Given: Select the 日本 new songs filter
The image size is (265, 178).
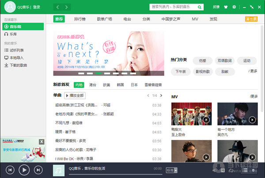Looking at the screenshot, I should coord(134,85).
